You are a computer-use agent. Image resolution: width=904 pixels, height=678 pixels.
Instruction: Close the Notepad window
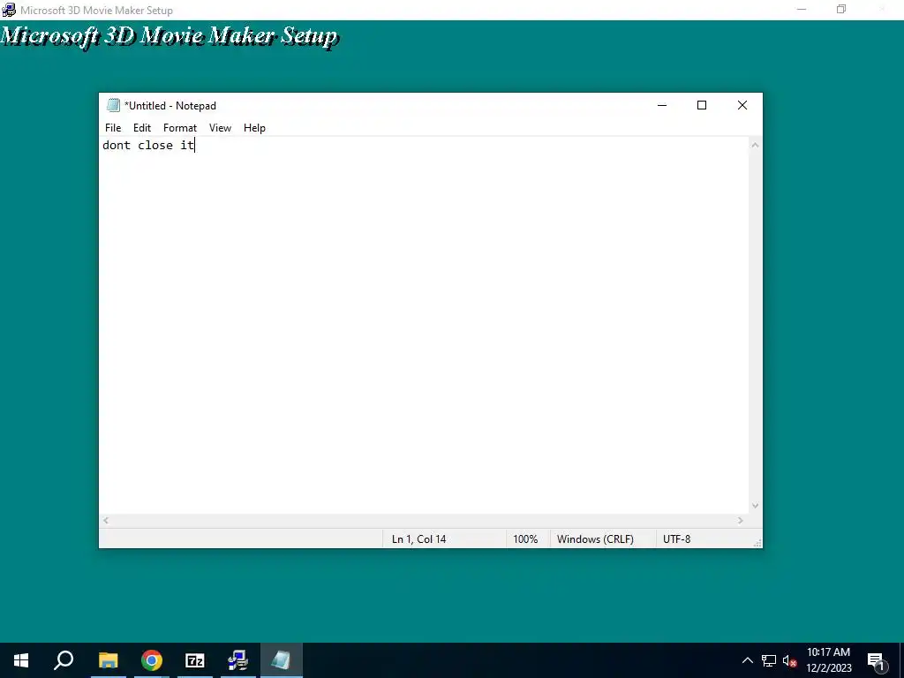click(x=742, y=105)
